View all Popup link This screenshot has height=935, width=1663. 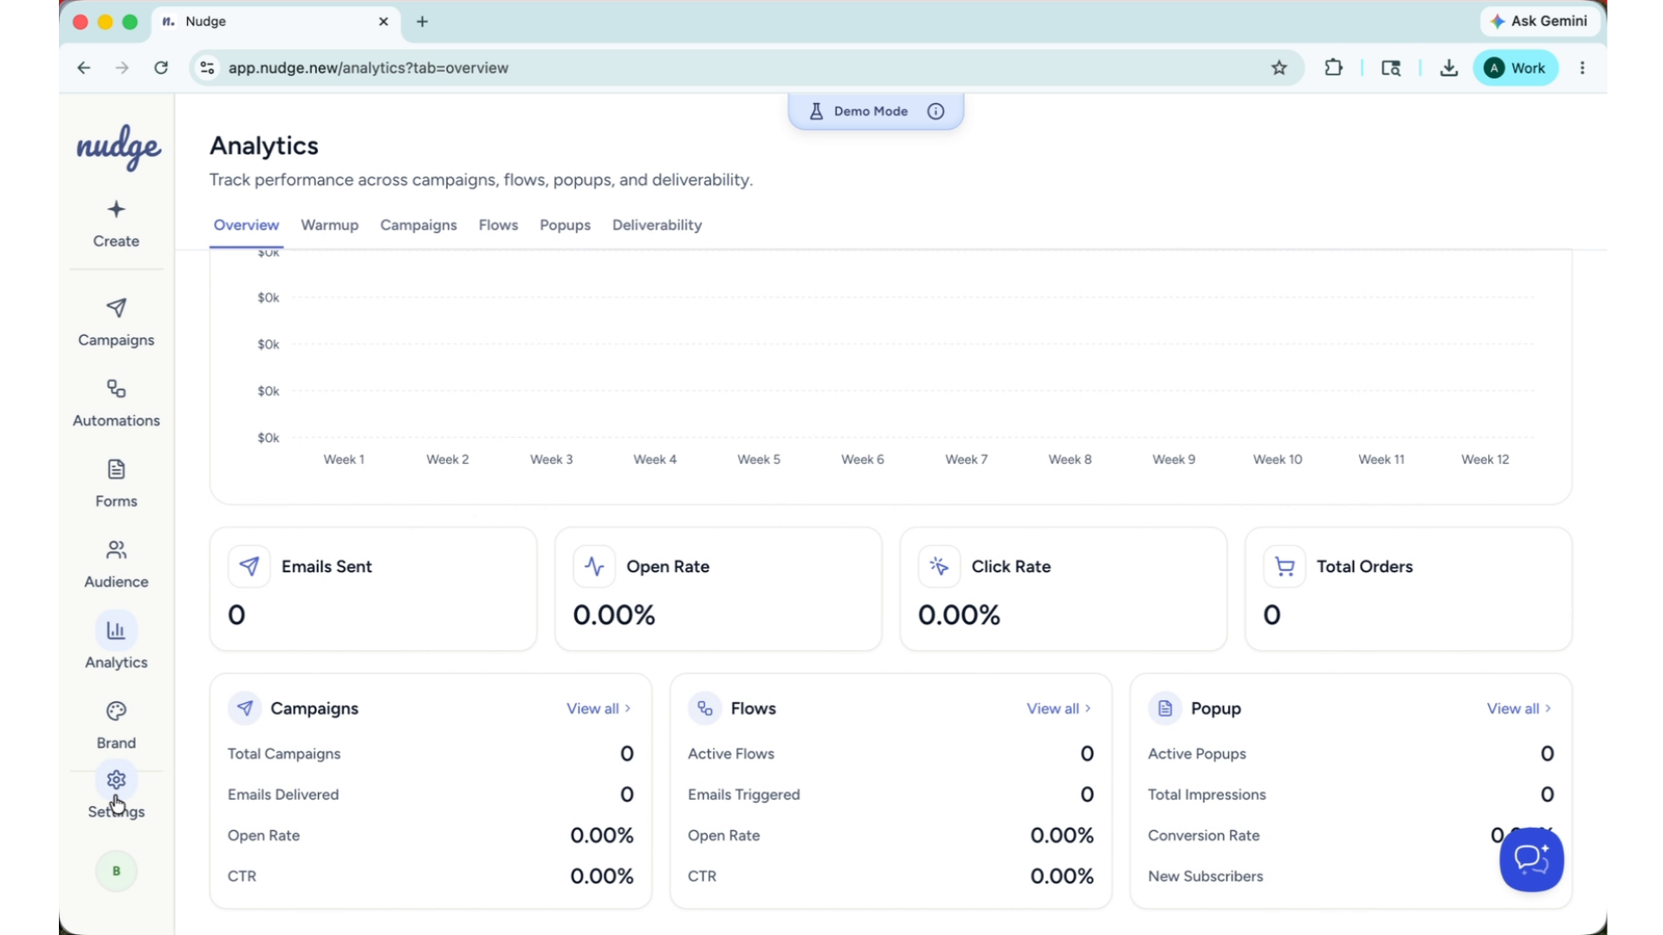[1518, 708]
